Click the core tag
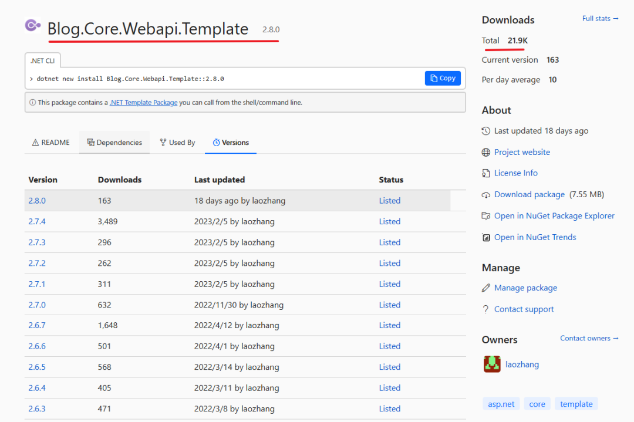The image size is (634, 422). (537, 404)
